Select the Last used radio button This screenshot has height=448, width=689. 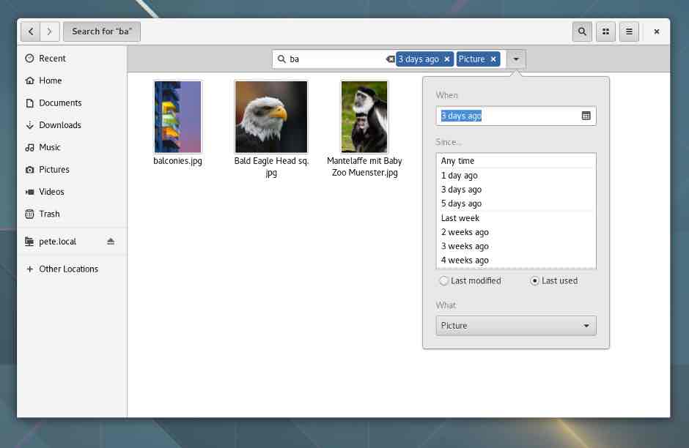(534, 280)
